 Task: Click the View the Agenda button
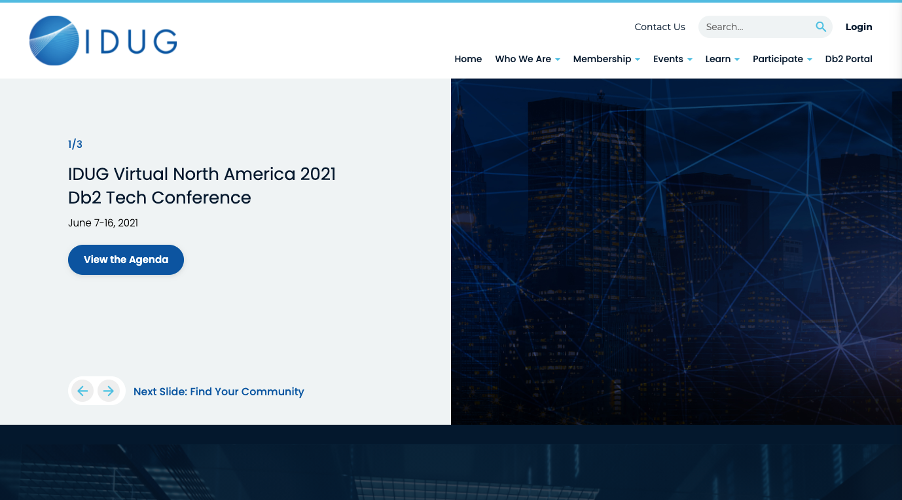tap(126, 260)
